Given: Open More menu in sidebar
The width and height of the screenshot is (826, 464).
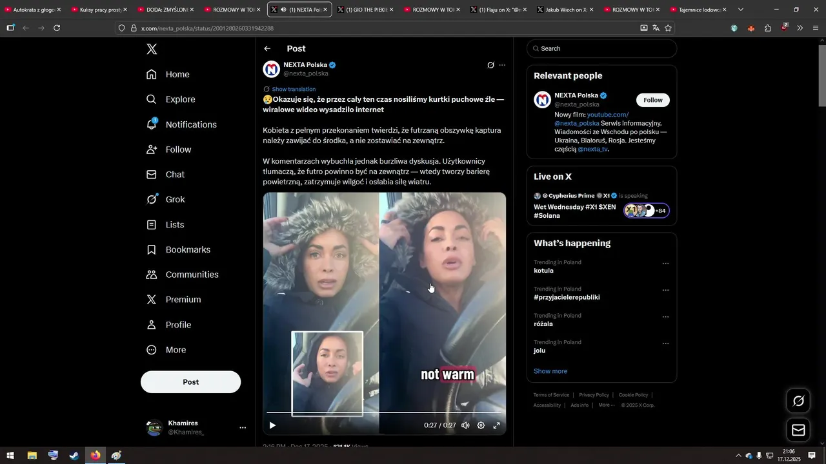Looking at the screenshot, I should tap(165, 350).
